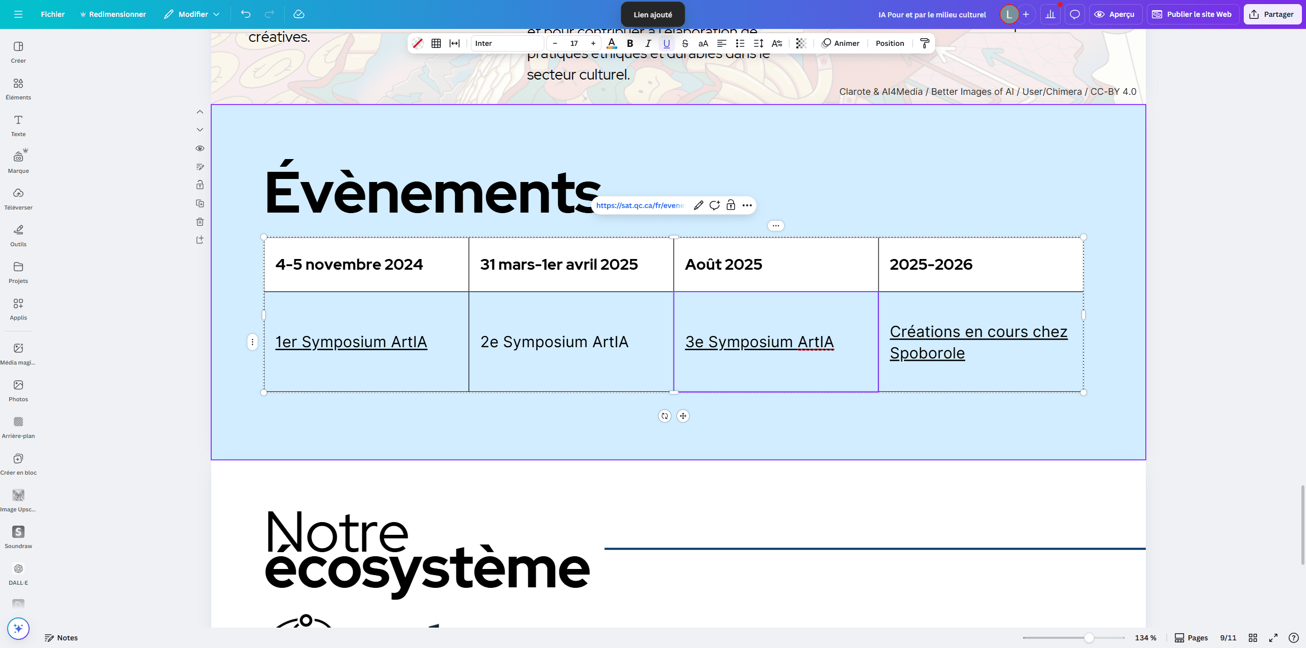The image size is (1306, 648).
Task: Toggle bold formatting
Action: (630, 43)
